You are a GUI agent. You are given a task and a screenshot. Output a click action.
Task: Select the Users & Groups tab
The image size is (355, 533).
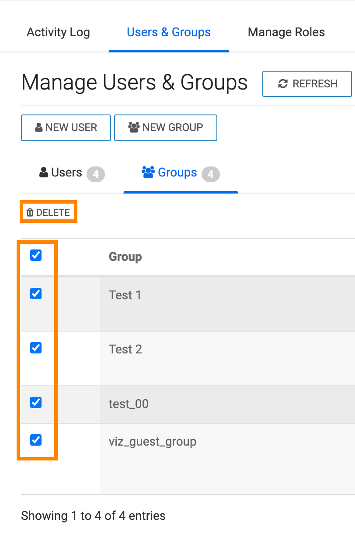tap(169, 32)
